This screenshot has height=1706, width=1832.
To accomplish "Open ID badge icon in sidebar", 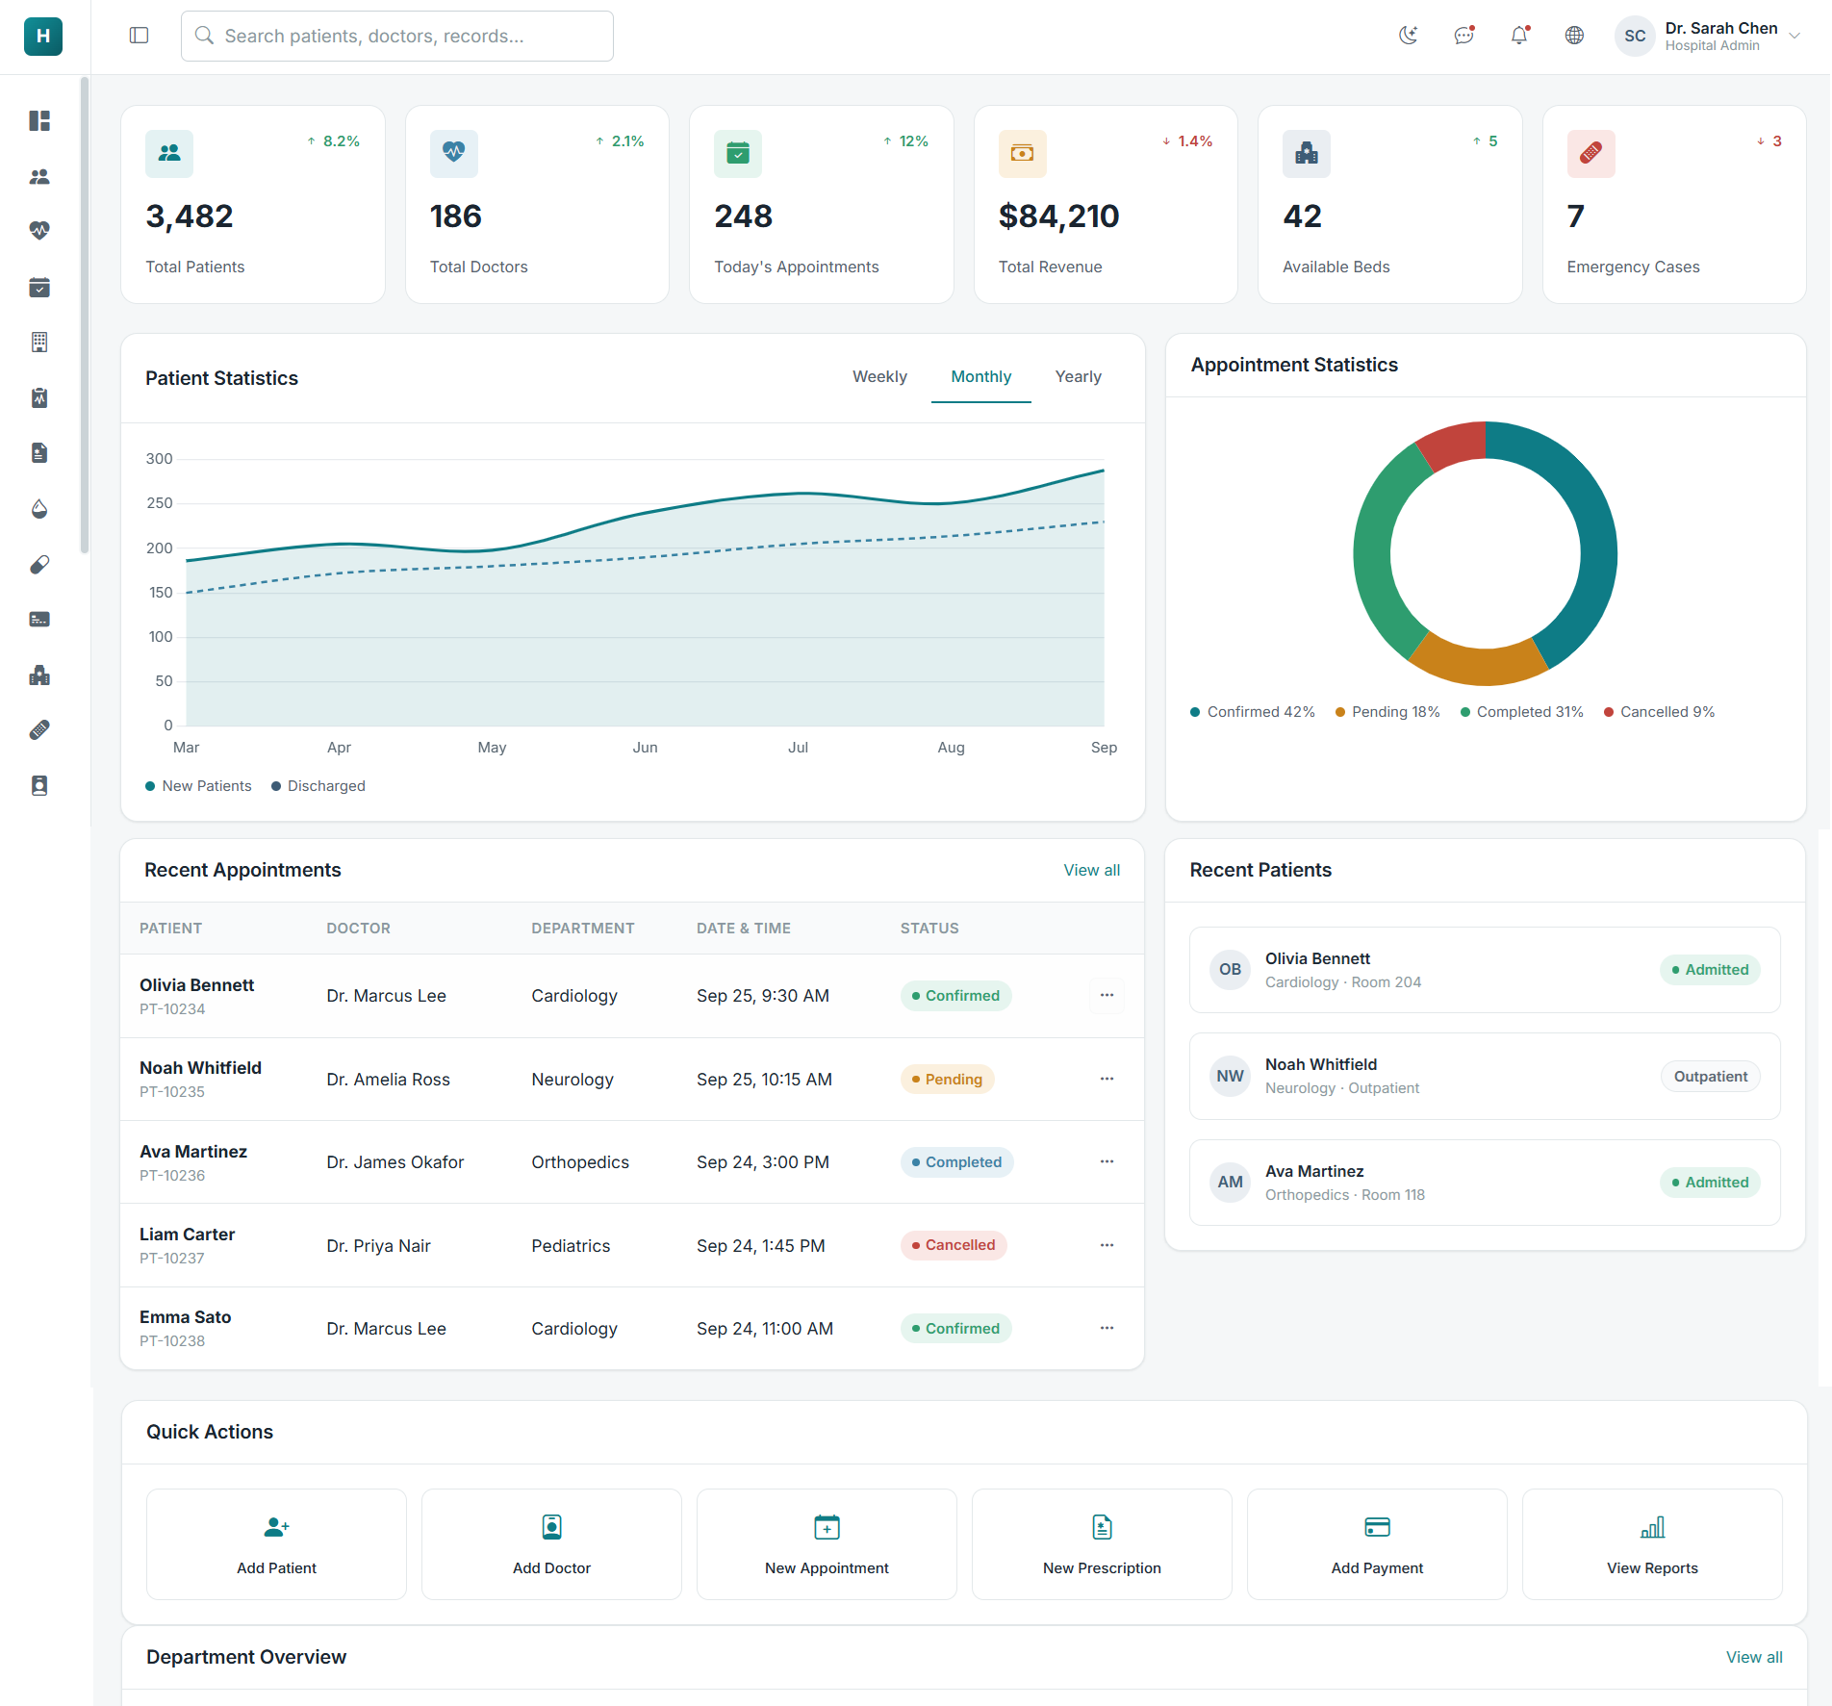I will (x=39, y=785).
